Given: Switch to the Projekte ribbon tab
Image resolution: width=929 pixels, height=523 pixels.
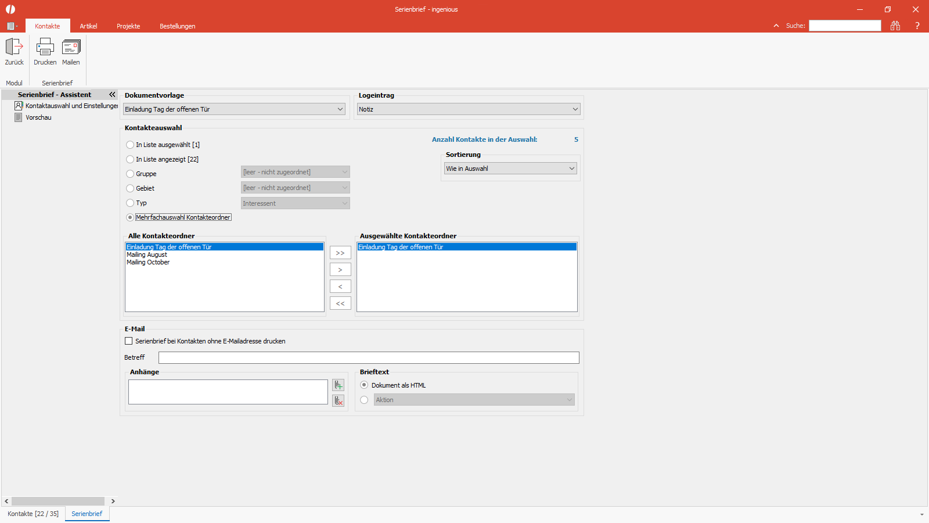Looking at the screenshot, I should coord(128,26).
